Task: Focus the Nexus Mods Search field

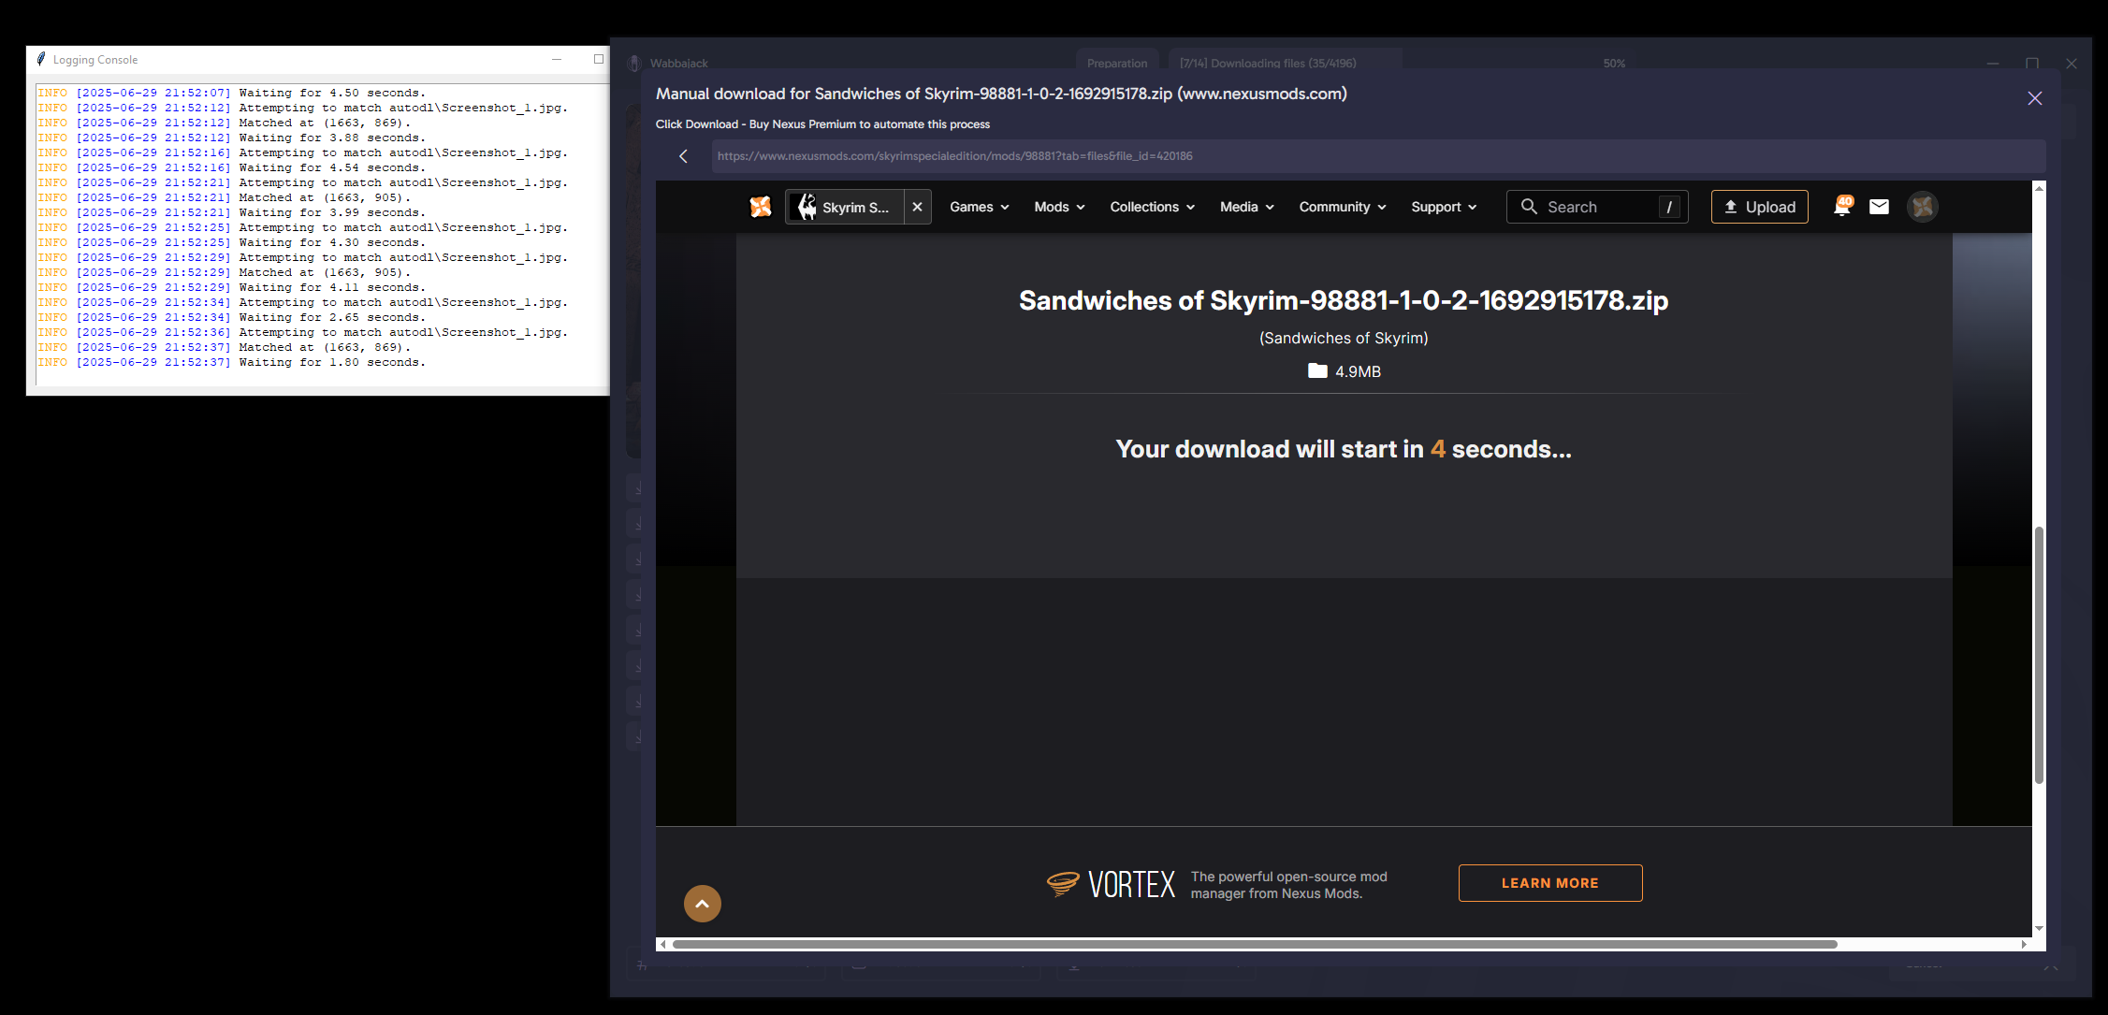Action: (x=1597, y=207)
